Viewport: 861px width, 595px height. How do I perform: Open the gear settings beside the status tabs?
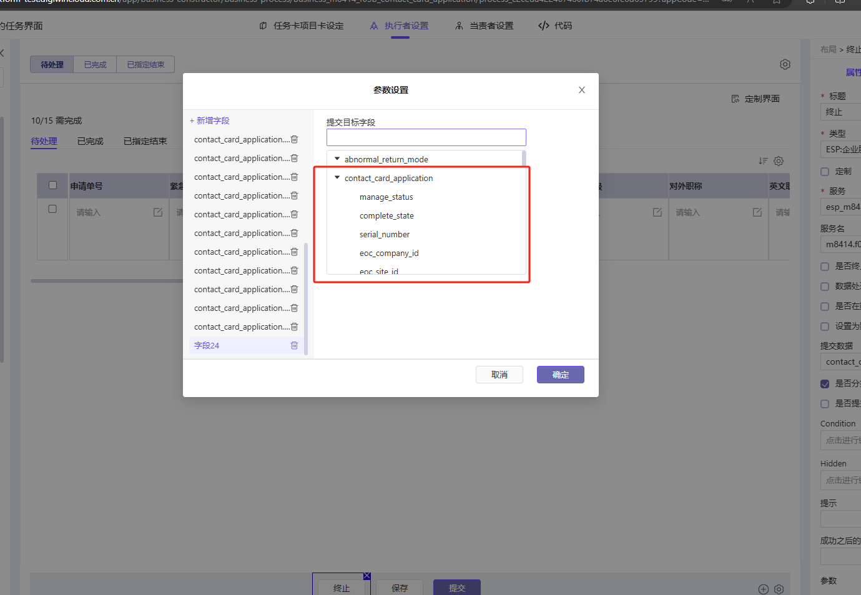click(x=785, y=64)
